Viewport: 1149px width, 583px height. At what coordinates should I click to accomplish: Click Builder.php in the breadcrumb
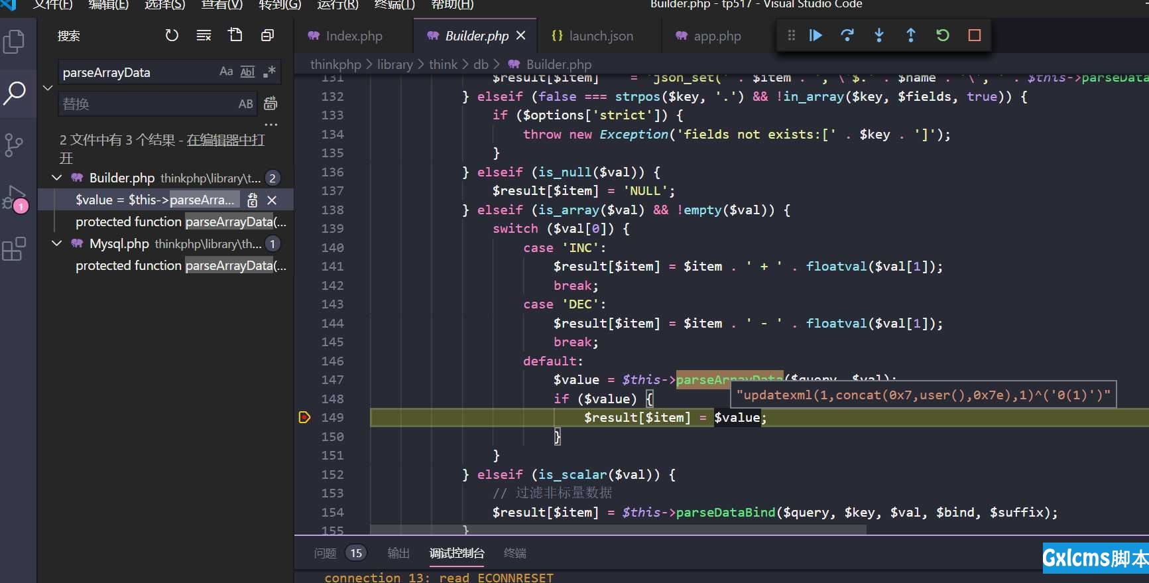pos(558,64)
